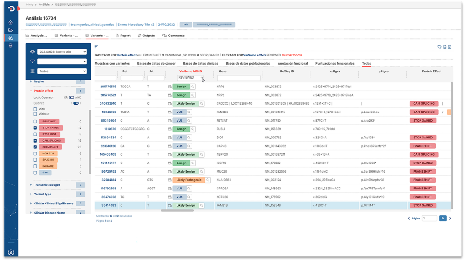466x260 pixels.
Task: Click the Ir pagination button
Action: (x=443, y=219)
